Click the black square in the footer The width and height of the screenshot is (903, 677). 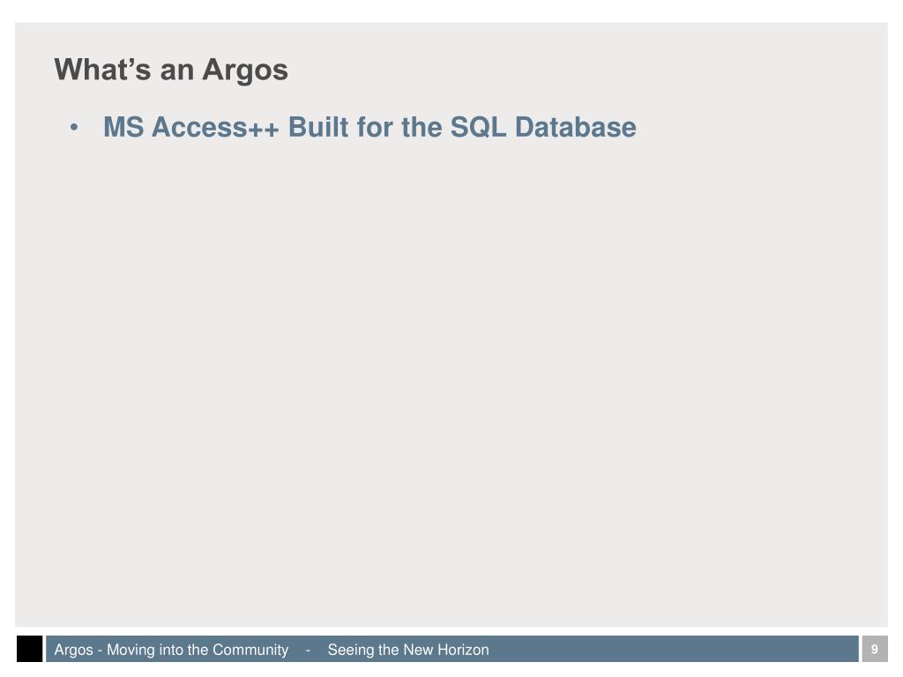tap(29, 649)
